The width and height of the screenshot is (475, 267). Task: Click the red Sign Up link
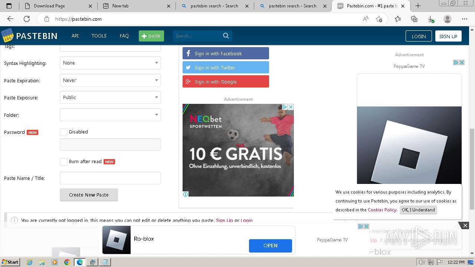coord(225,220)
